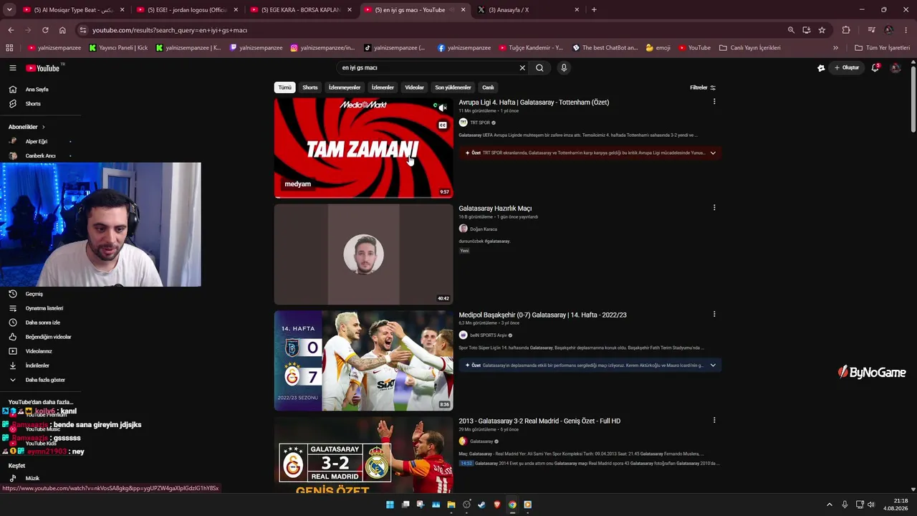Click the Oluştur create button
917x516 pixels.
847,68
